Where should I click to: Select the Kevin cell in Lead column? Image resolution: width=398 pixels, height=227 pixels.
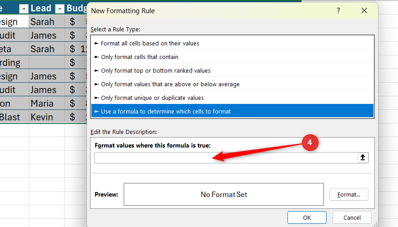47,117
